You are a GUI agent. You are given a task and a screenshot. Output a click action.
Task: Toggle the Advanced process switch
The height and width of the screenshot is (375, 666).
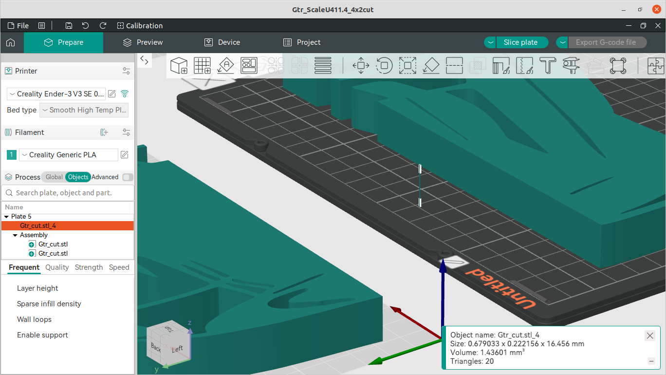(128, 177)
